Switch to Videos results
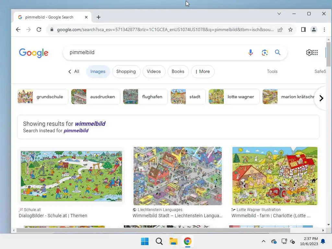Image resolution: width=332 pixels, height=249 pixels. coord(154,72)
